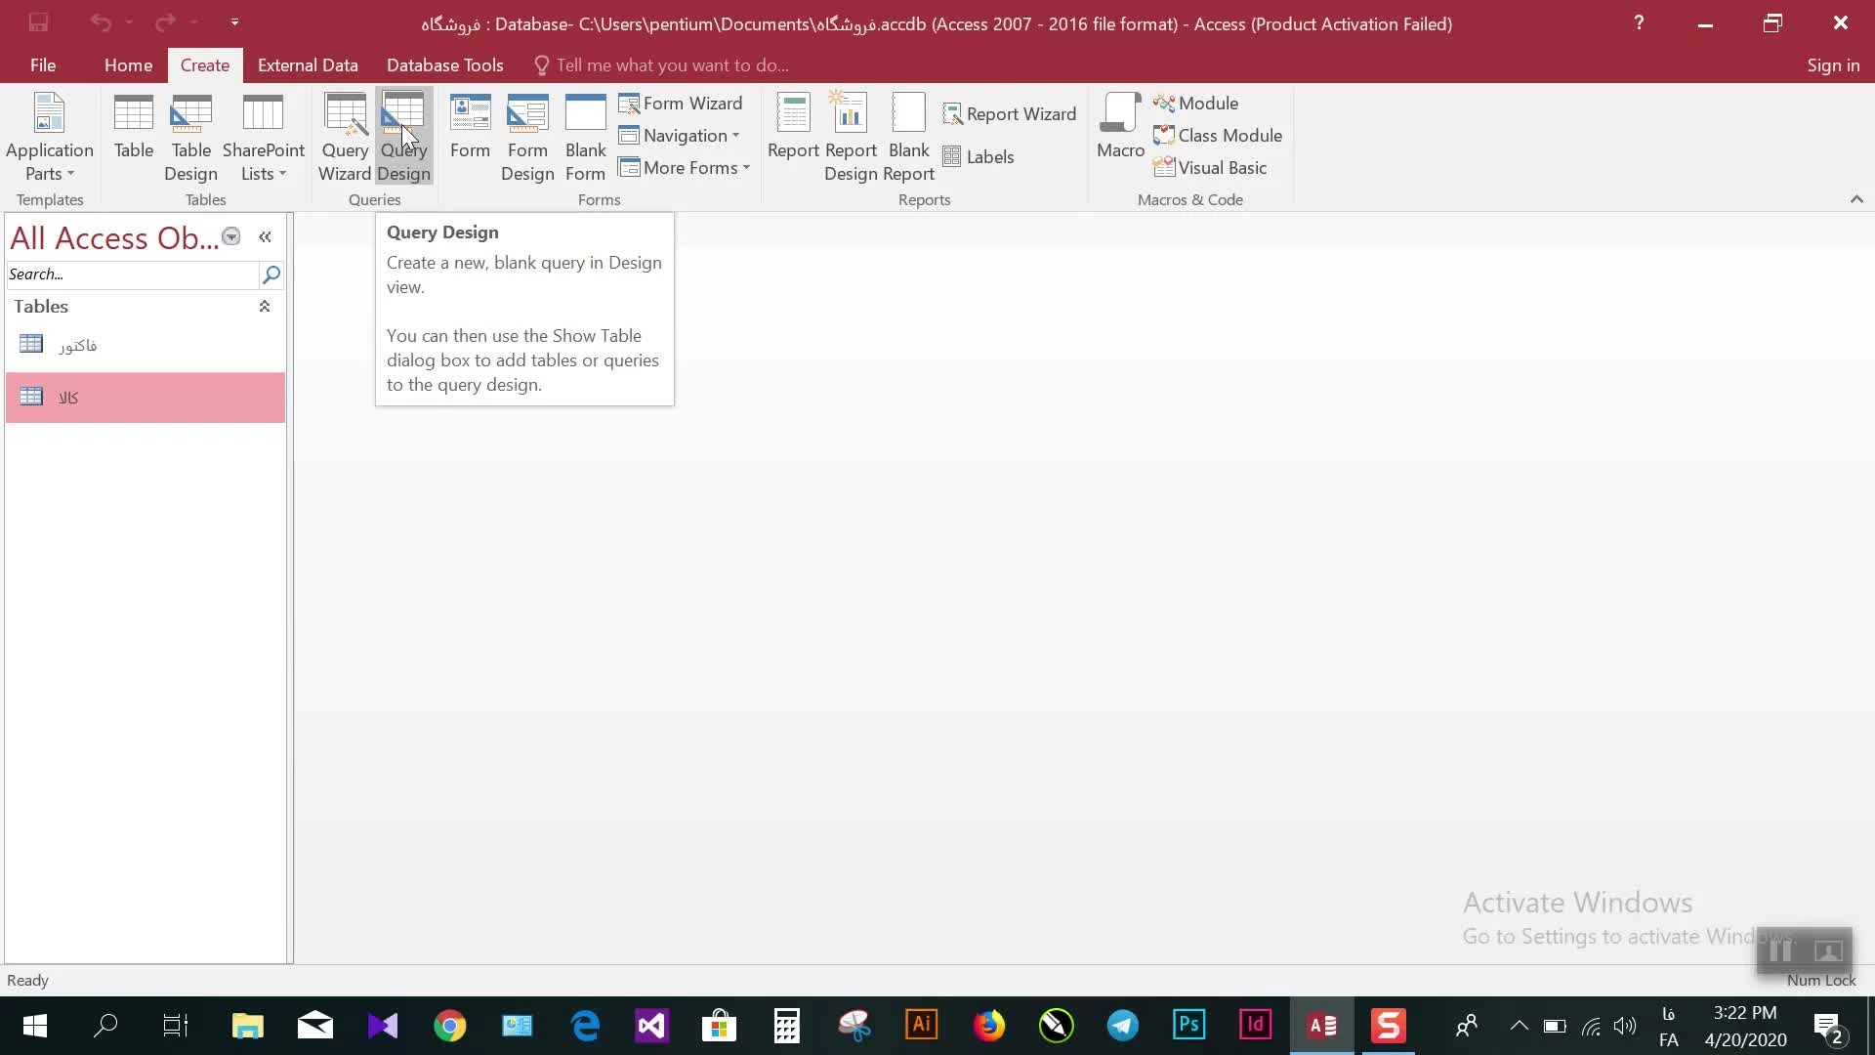Collapse the ribbon using the arrow
Viewport: 1875px width, 1055px height.
[1856, 199]
